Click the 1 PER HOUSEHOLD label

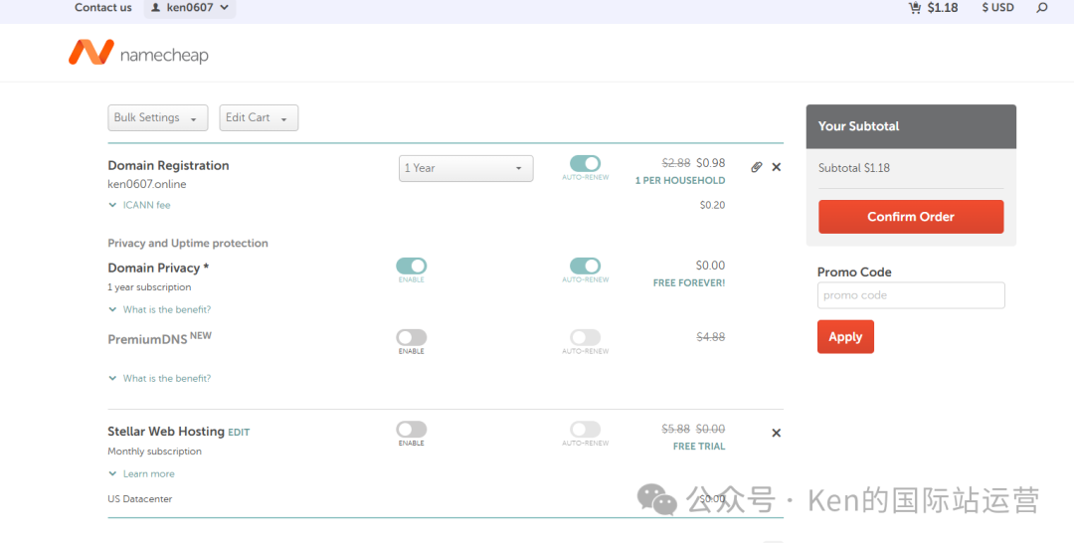coord(680,181)
